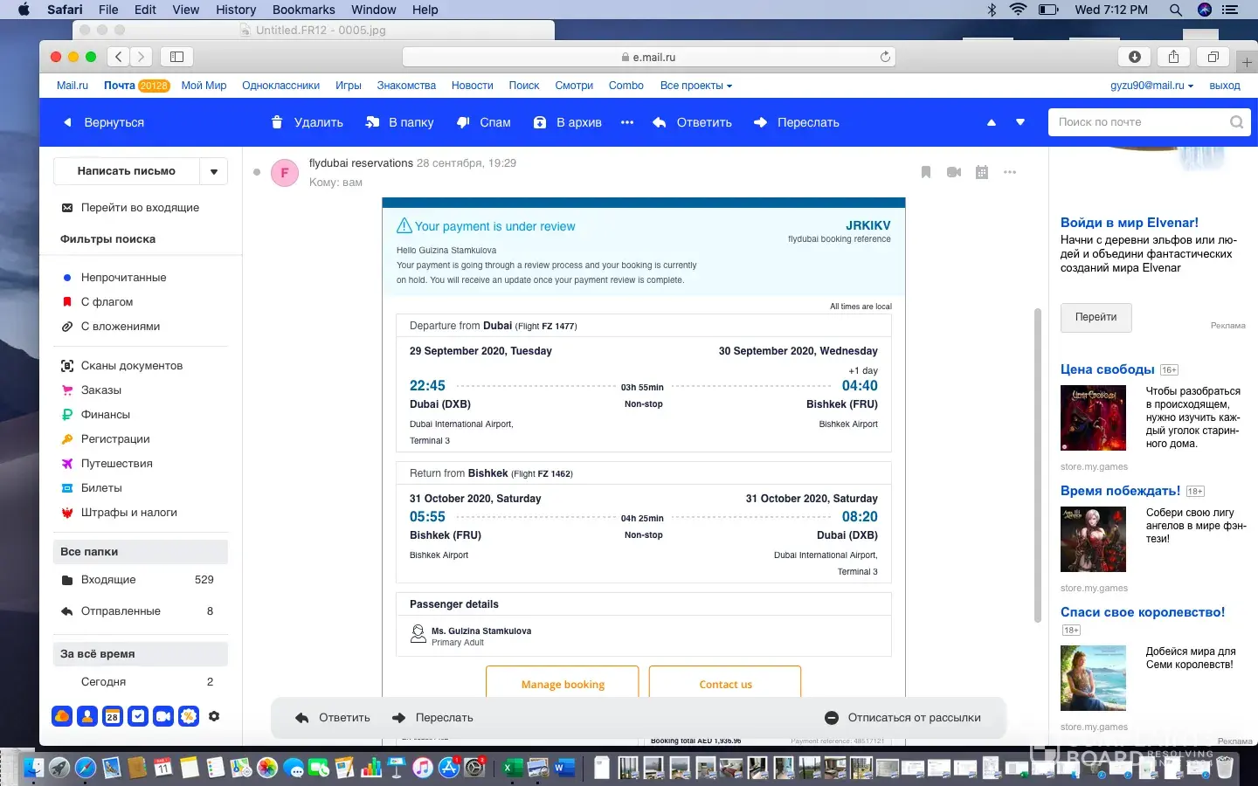
Task: Open the Все проекты dropdown
Action: [x=695, y=86]
